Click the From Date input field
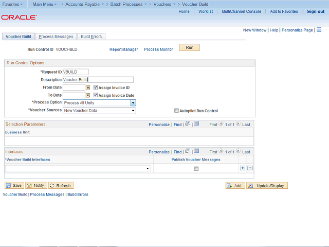 click(74, 87)
